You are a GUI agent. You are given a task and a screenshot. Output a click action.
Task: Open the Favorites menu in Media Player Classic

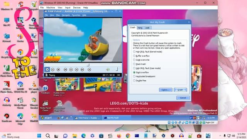click(76, 15)
